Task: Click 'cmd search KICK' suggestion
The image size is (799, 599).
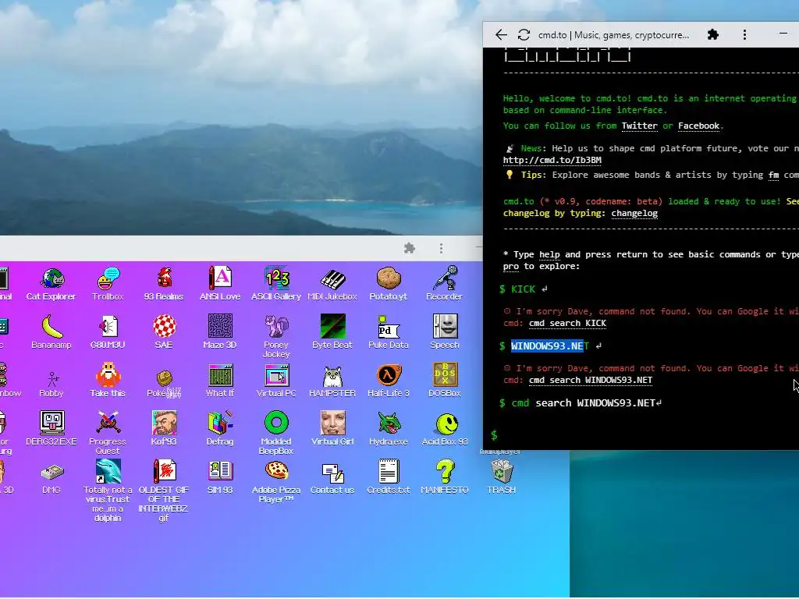Action: click(x=568, y=323)
